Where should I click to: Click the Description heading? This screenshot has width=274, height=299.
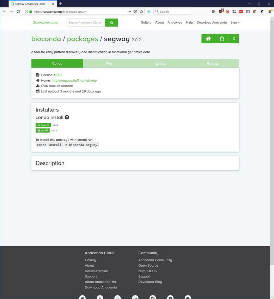pos(50,163)
